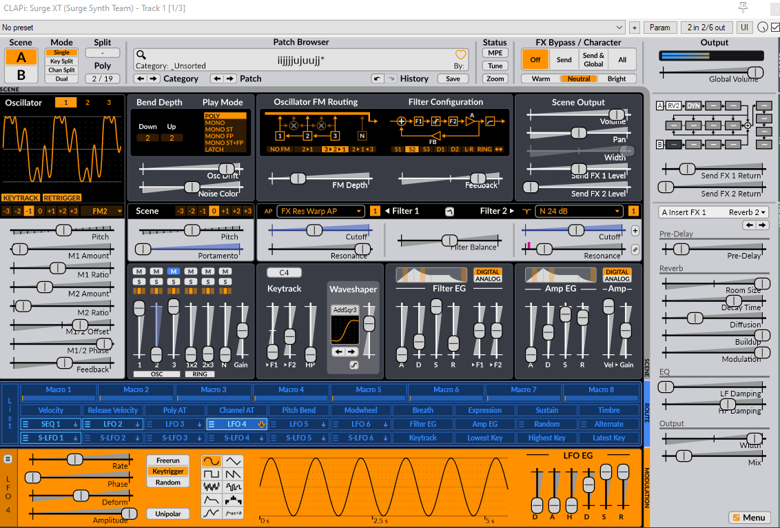The image size is (780, 528).
Task: Set FX Bypass to Send
Action: point(564,60)
